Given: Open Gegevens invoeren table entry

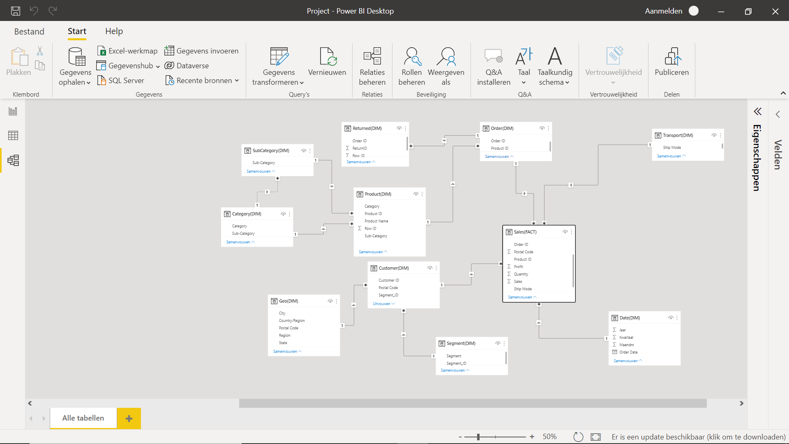Looking at the screenshot, I should pyautogui.click(x=201, y=51).
